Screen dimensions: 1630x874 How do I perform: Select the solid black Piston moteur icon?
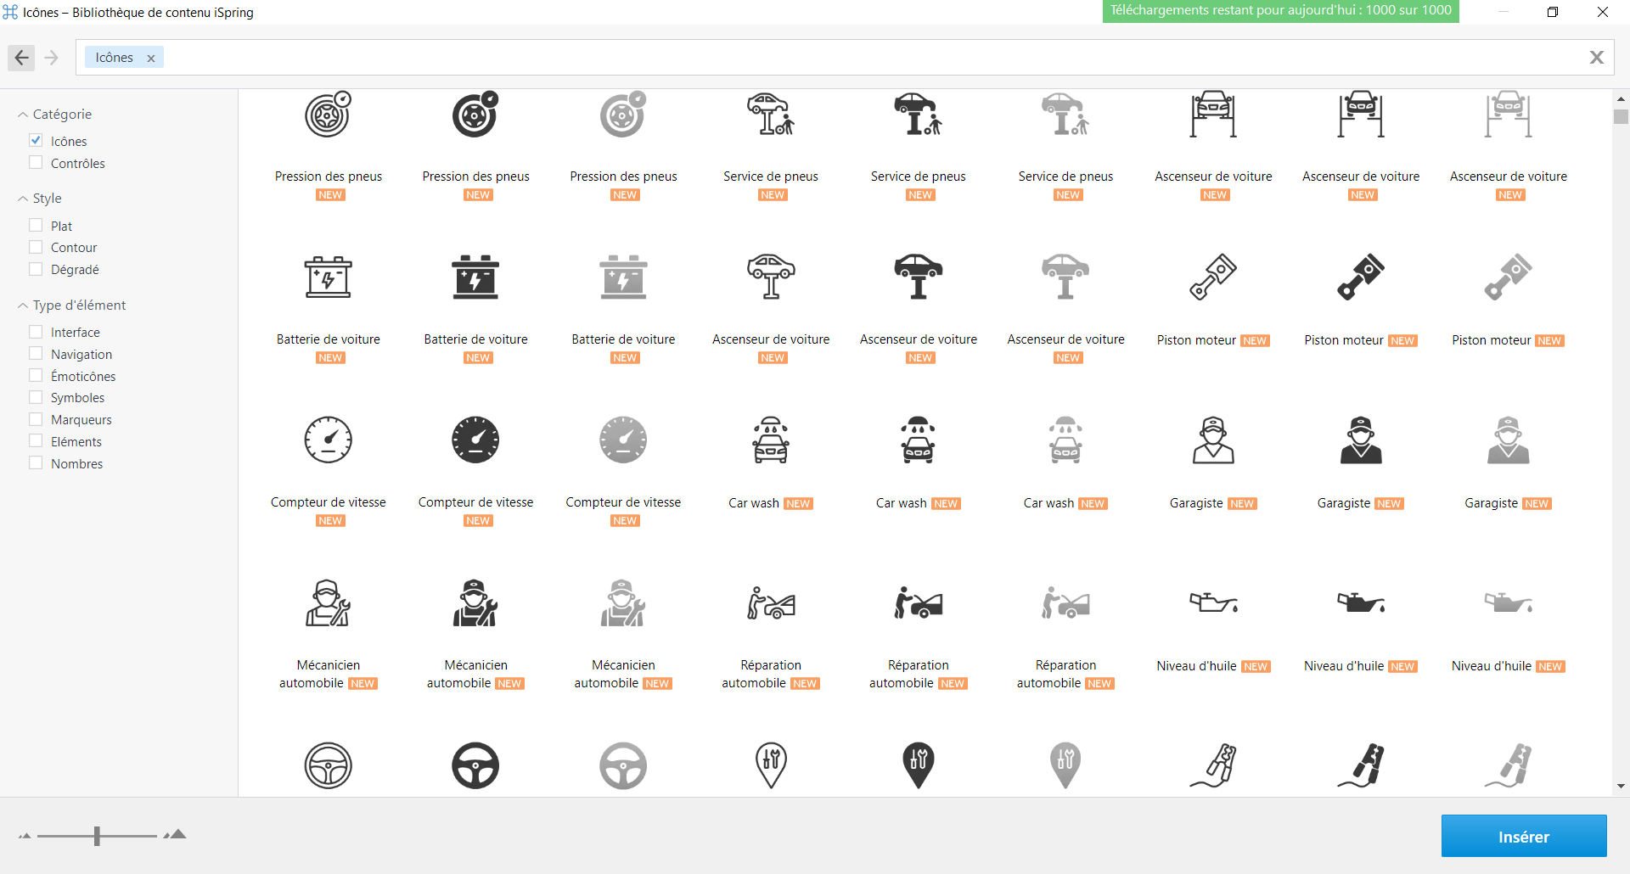coord(1361,277)
